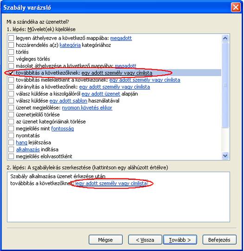The width and height of the screenshot is (244, 251).
Task: Click the scroll up arrow in action list
Action: pyautogui.click(x=225, y=38)
